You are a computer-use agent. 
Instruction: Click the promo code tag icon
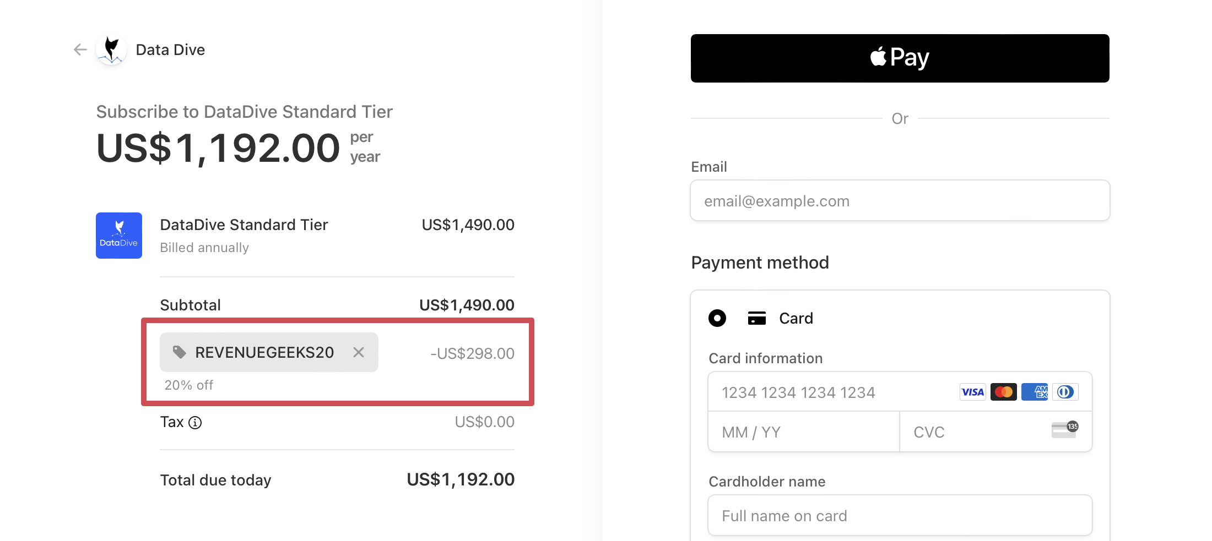click(x=180, y=352)
